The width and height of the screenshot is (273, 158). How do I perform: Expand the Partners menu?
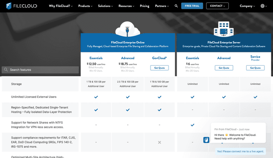[162, 6]
